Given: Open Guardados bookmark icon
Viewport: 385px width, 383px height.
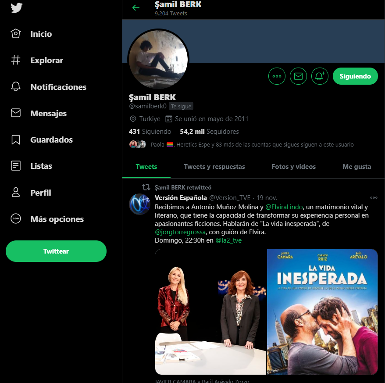Looking at the screenshot, I should tap(16, 140).
